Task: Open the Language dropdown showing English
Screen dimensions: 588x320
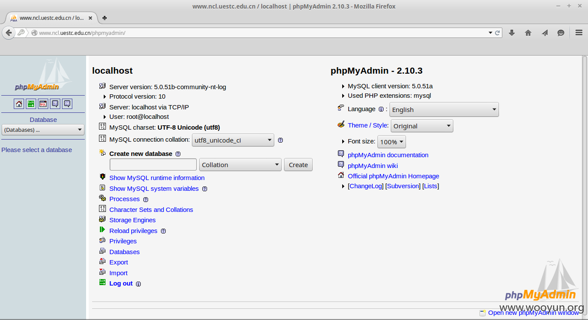Action: tap(444, 109)
